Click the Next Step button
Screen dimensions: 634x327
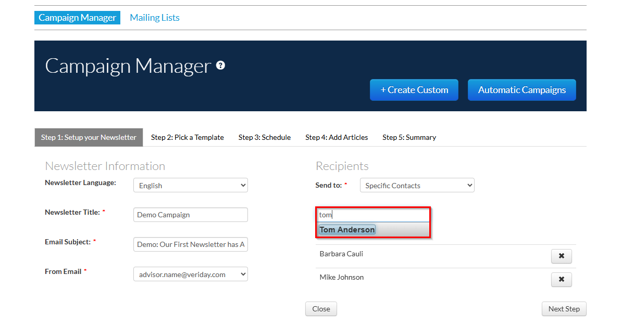pos(564,309)
